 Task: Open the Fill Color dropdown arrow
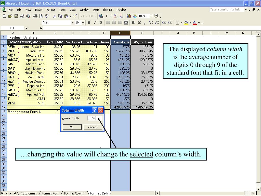click(x=190, y=23)
